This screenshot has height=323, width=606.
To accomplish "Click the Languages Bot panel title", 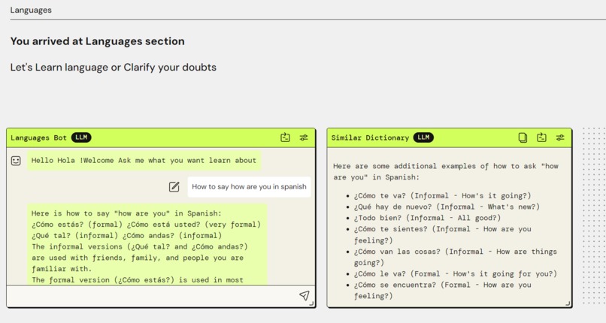I will click(38, 137).
